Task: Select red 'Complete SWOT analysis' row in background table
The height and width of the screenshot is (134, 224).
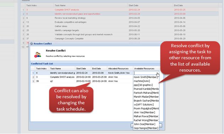Action: [x=120, y=10]
